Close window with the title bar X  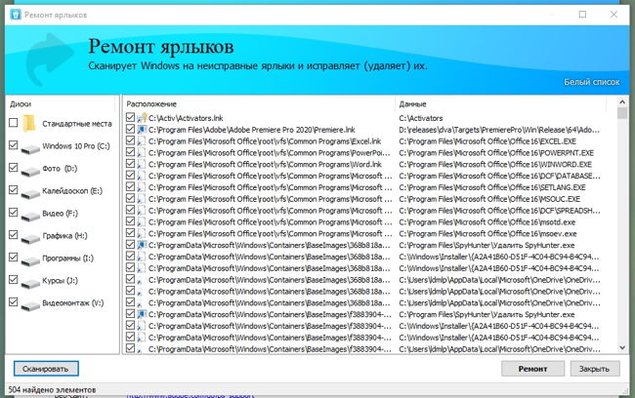click(x=614, y=15)
